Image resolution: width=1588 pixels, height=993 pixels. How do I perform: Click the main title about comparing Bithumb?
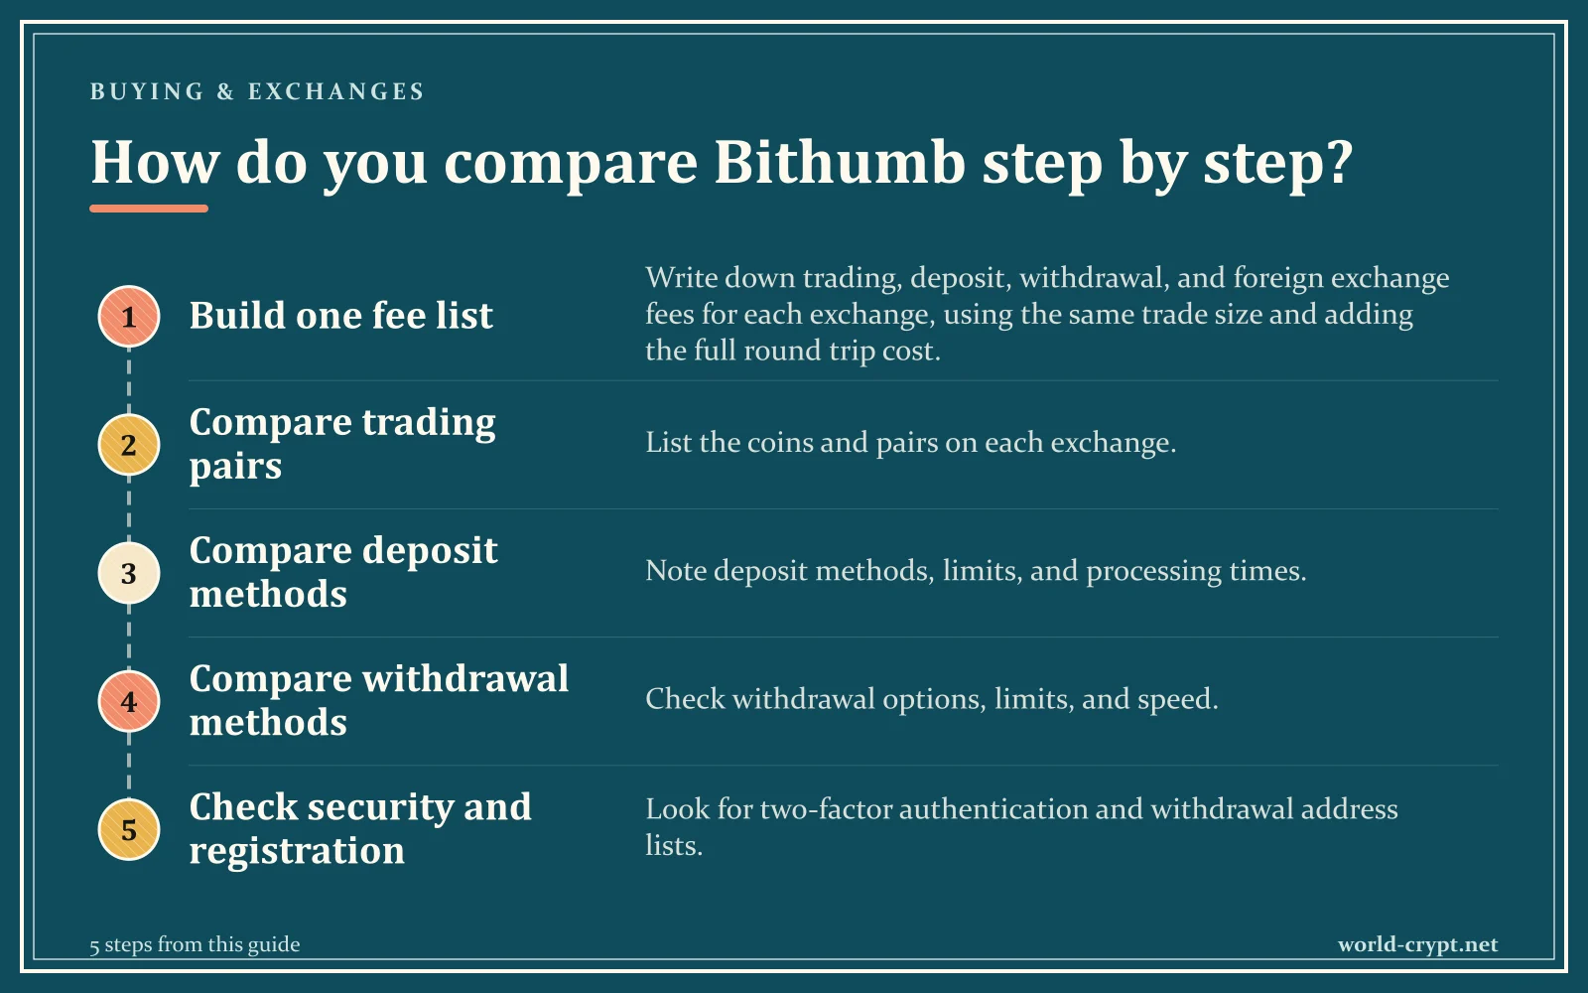(x=722, y=162)
